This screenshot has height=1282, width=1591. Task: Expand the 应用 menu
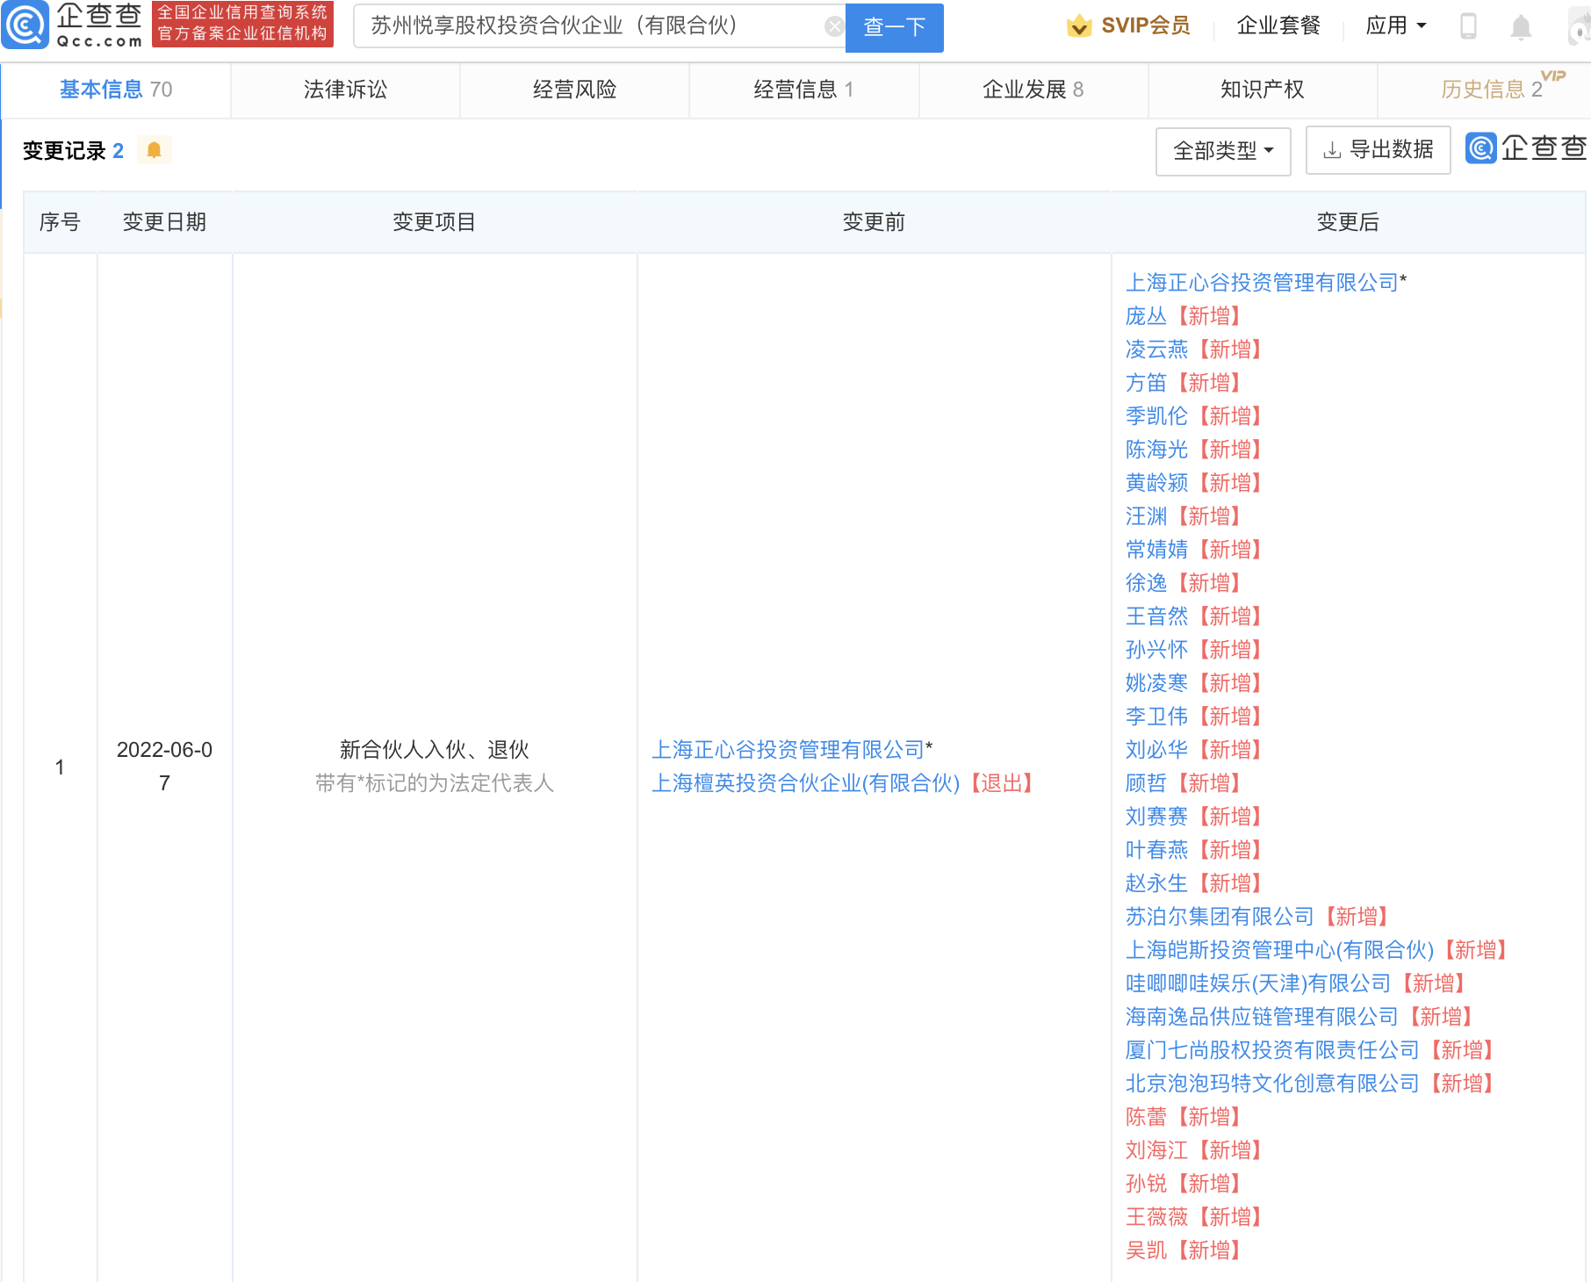click(x=1396, y=26)
